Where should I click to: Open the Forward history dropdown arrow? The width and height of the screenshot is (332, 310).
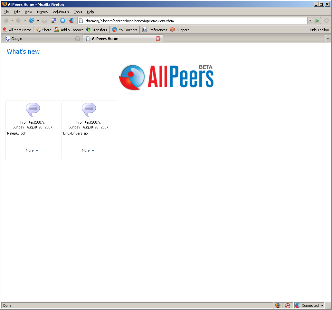(x=25, y=21)
